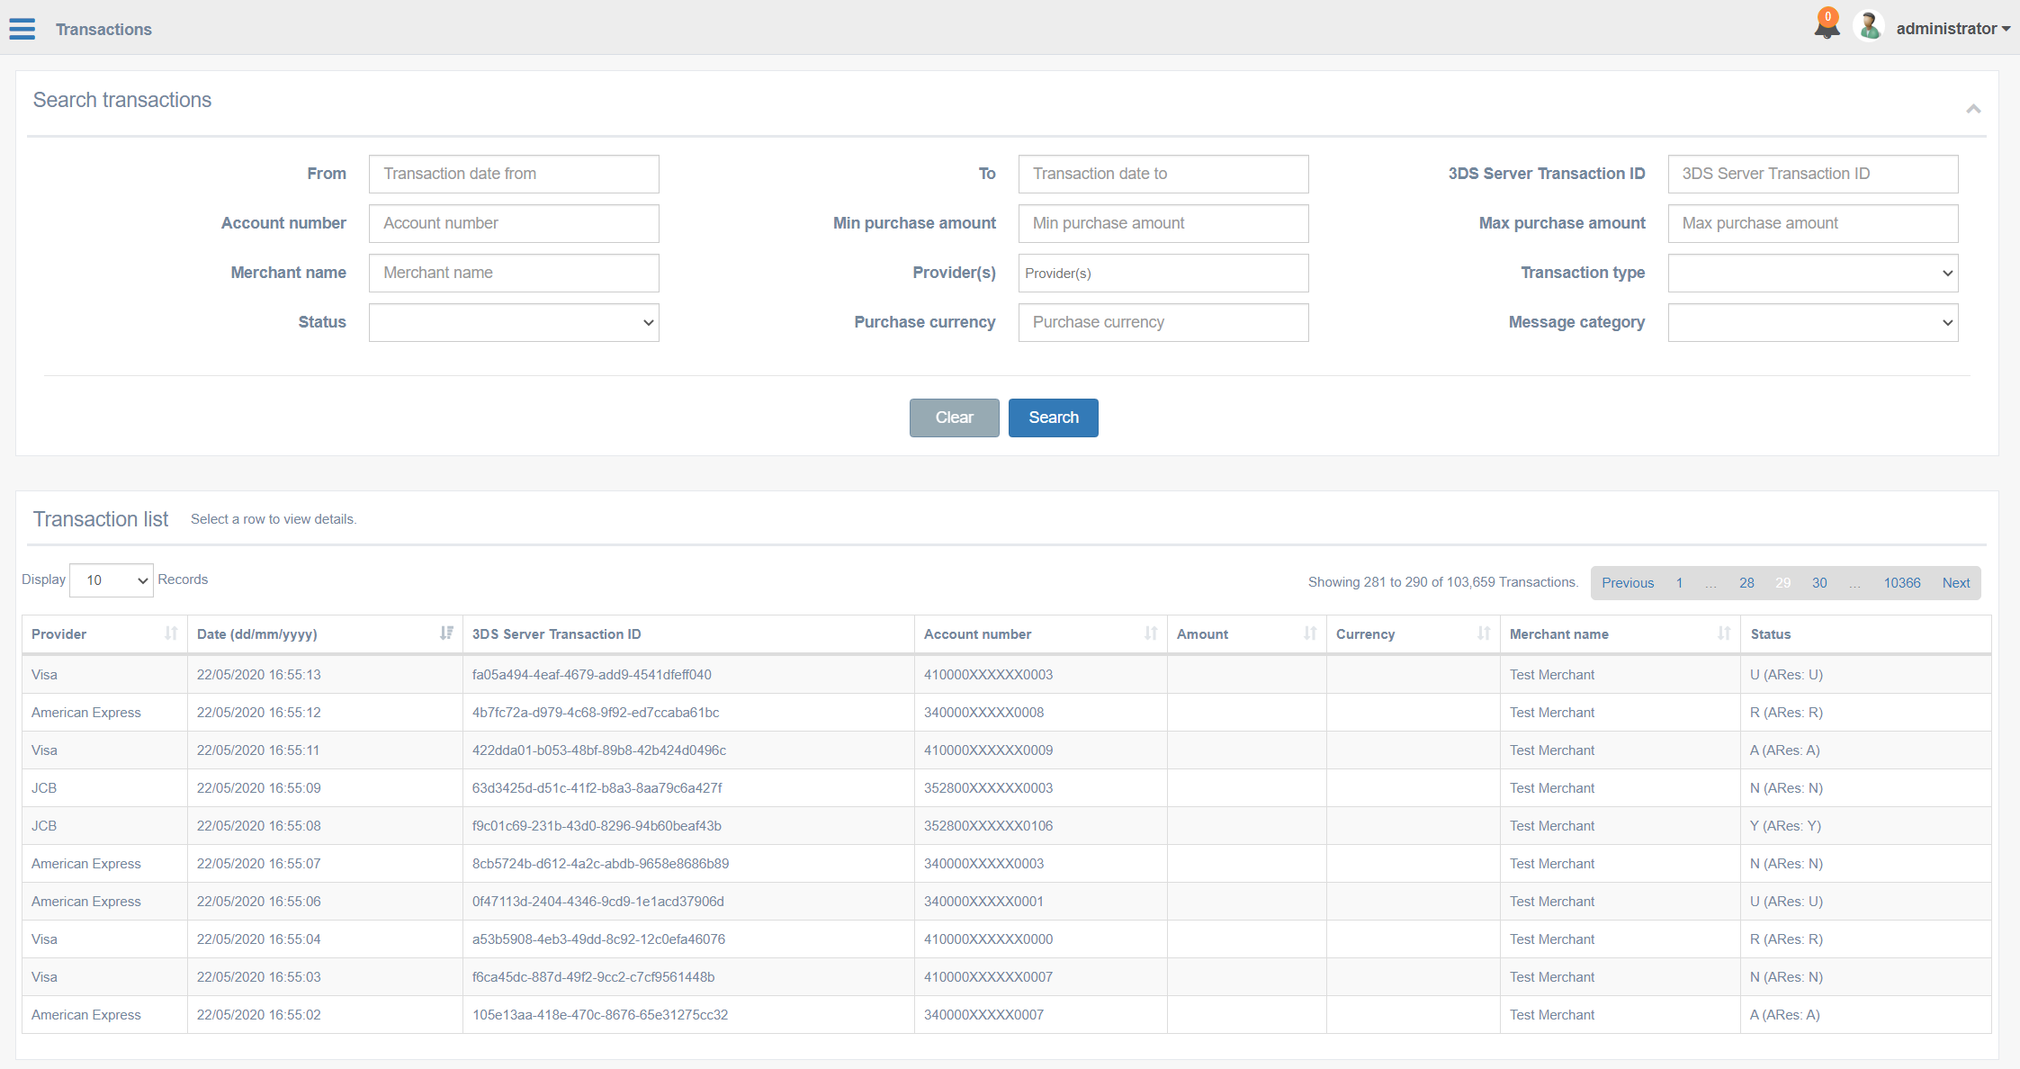
Task: Sort by Merchant name column icon
Action: [1723, 633]
